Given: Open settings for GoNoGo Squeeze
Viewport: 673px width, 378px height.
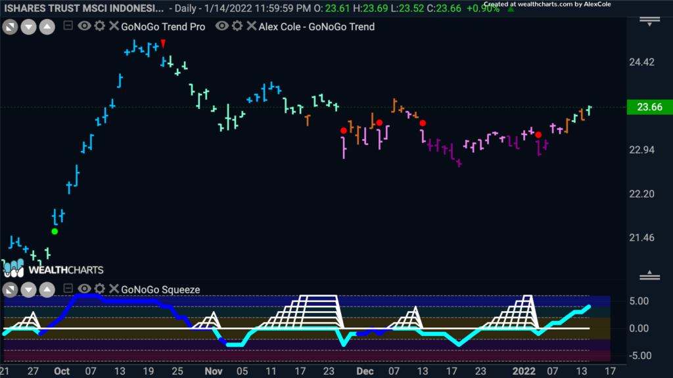Looking at the screenshot, I should coord(100,289).
